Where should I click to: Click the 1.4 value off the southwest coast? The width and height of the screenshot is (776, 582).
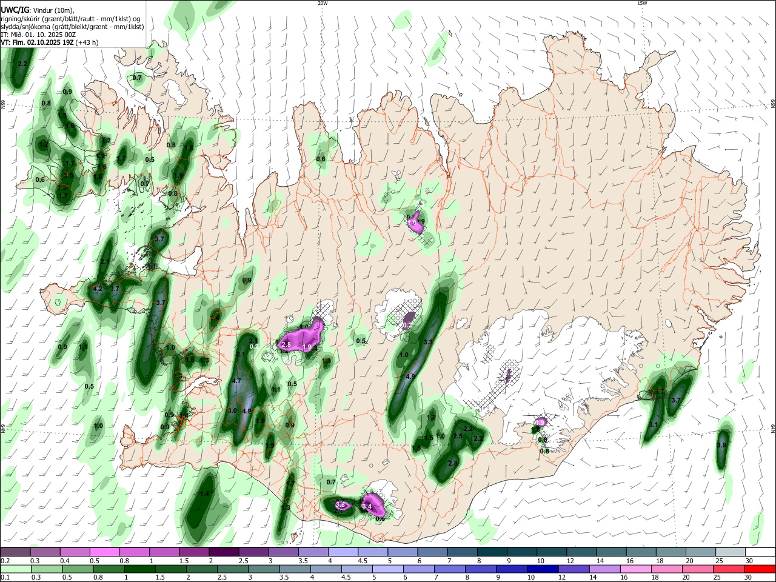204,494
